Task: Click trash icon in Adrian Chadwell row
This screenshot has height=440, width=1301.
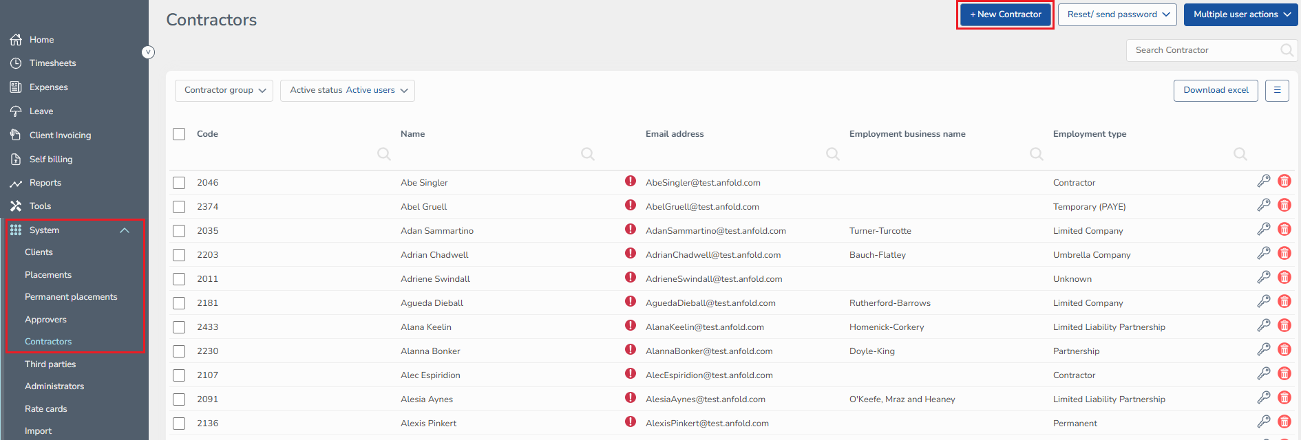Action: 1284,253
